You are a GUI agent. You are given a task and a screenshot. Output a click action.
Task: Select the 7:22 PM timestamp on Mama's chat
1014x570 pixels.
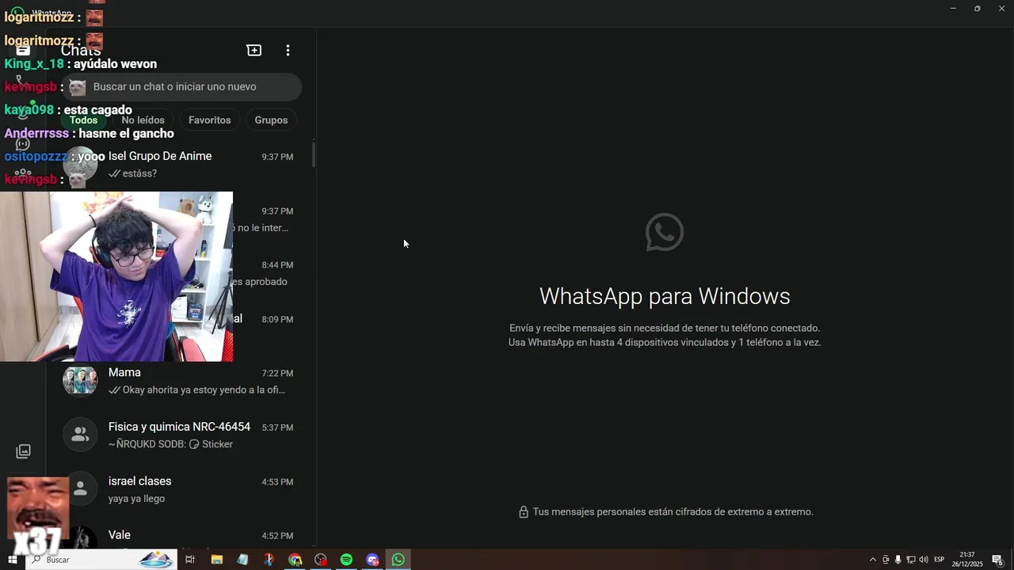(x=277, y=373)
